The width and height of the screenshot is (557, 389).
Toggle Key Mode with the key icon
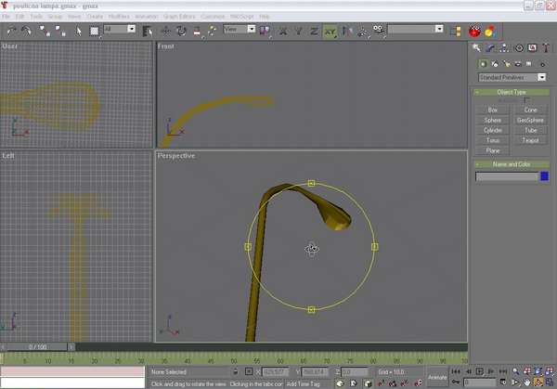click(x=456, y=383)
